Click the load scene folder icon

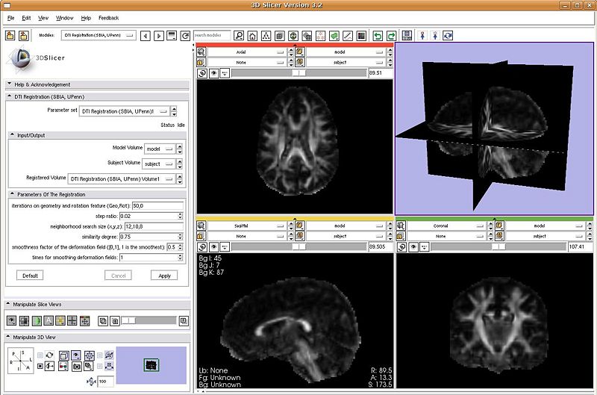pyautogui.click(x=10, y=35)
